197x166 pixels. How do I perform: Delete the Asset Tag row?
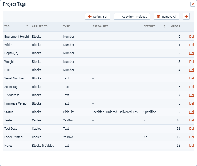click(x=192, y=87)
